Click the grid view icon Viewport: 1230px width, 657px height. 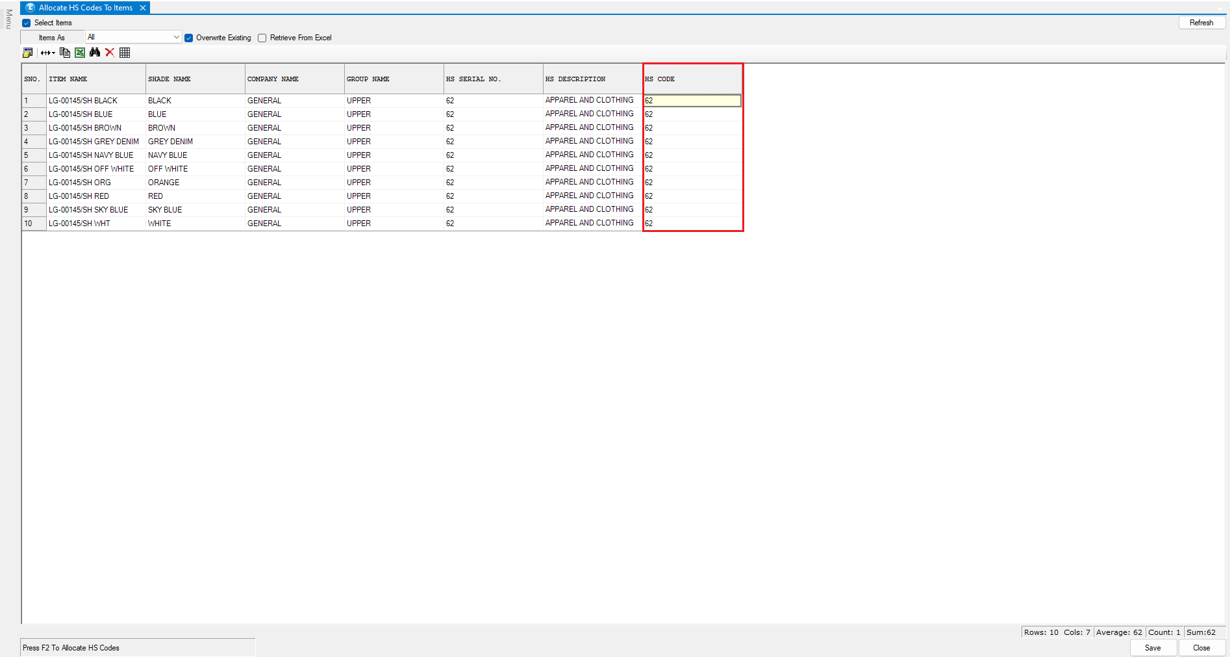[125, 53]
